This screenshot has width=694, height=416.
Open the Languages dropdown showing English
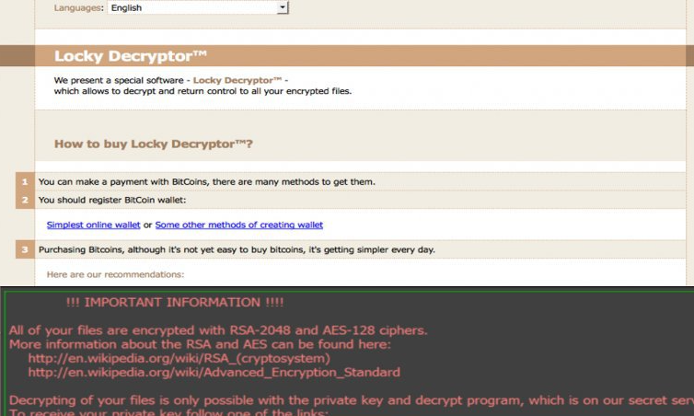[191, 7]
